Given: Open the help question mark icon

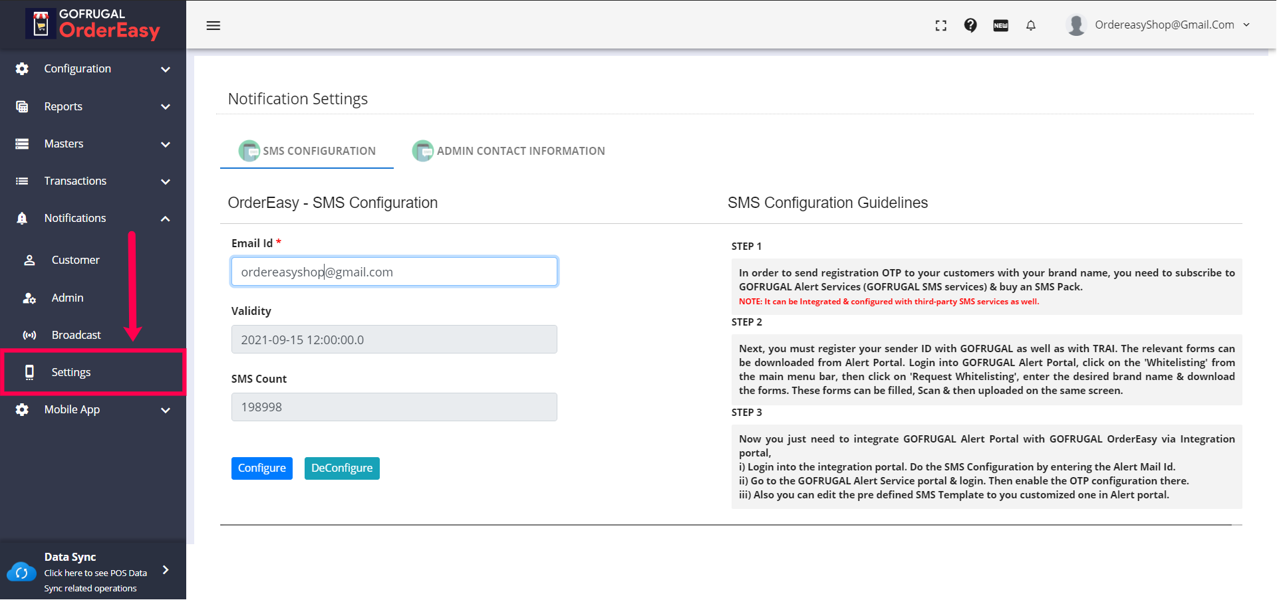Looking at the screenshot, I should (x=970, y=25).
